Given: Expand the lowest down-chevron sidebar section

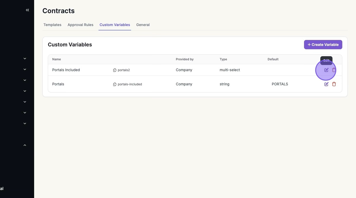Looking at the screenshot, I should [x=25, y=123].
